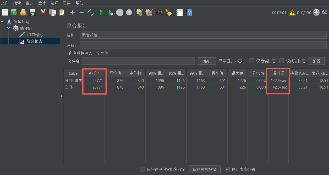Click the warning triangle in the status bar
The image size is (329, 175).
[292, 12]
